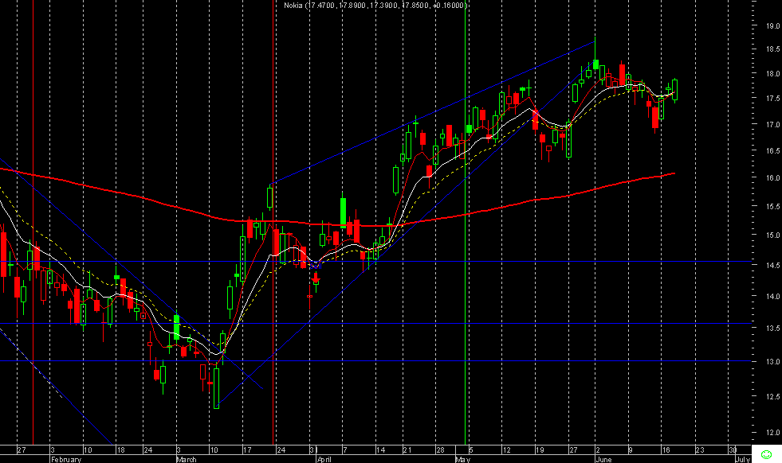Image resolution: width=782 pixels, height=463 pixels.
Task: Select the 19.0 price axis label
Action: pyautogui.click(x=773, y=25)
